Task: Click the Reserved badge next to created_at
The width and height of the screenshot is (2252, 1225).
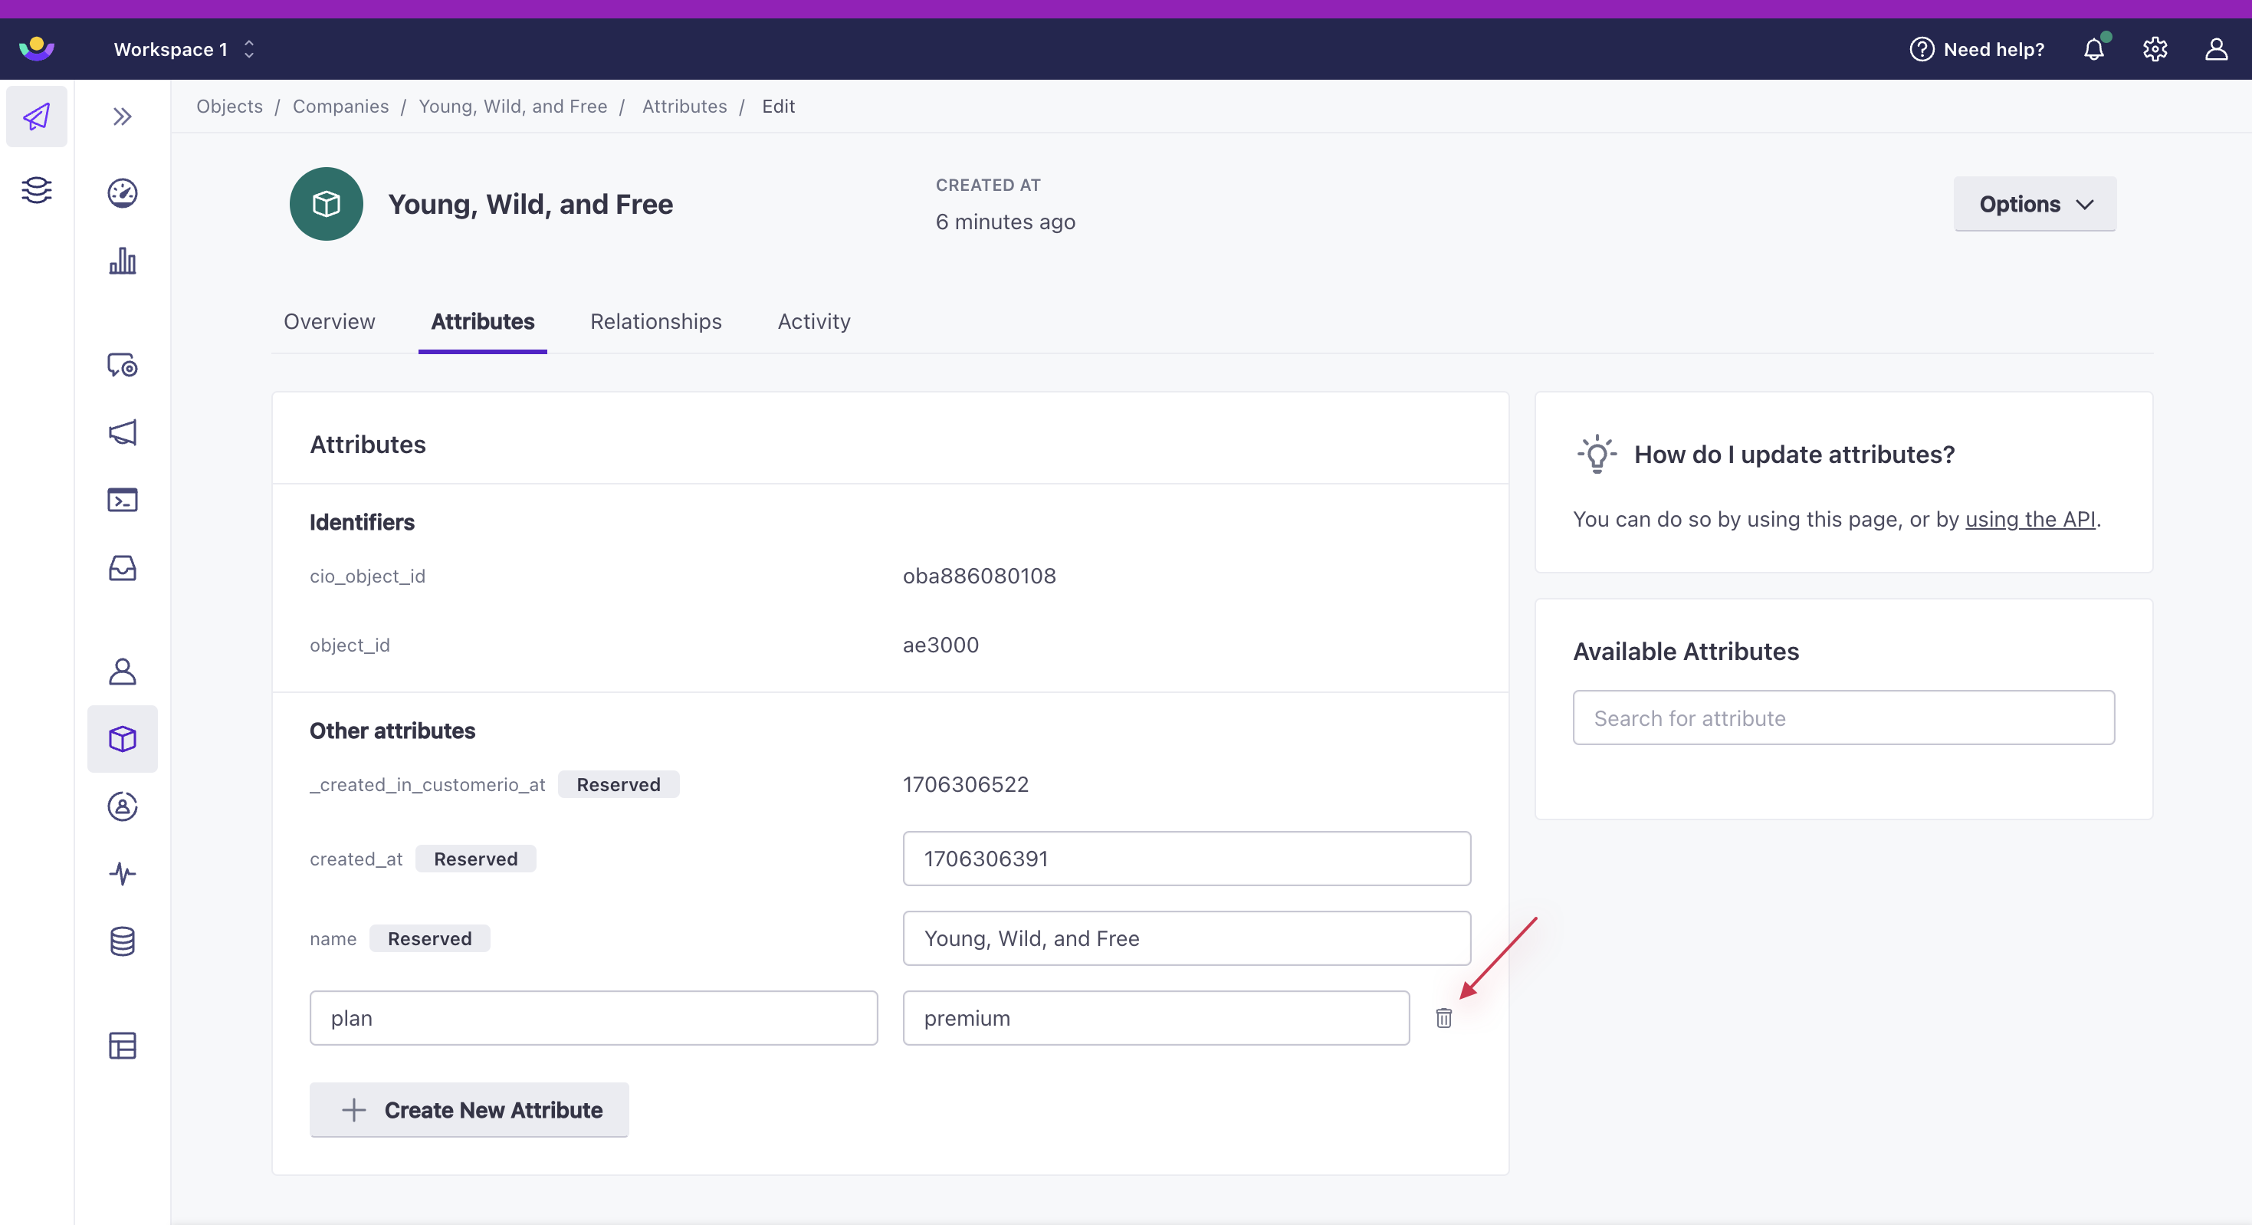Action: [x=475, y=859]
